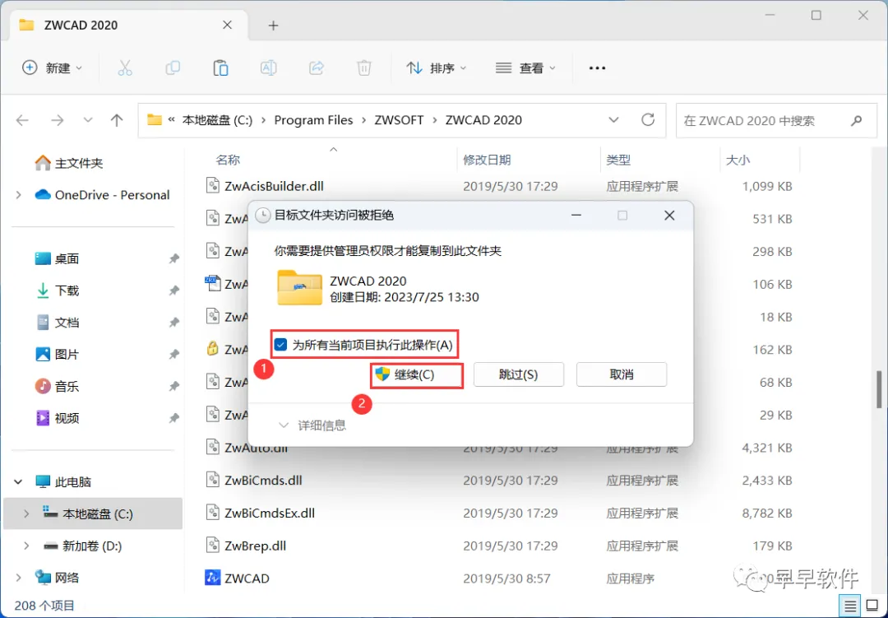Click the 继续(C) button

(417, 374)
